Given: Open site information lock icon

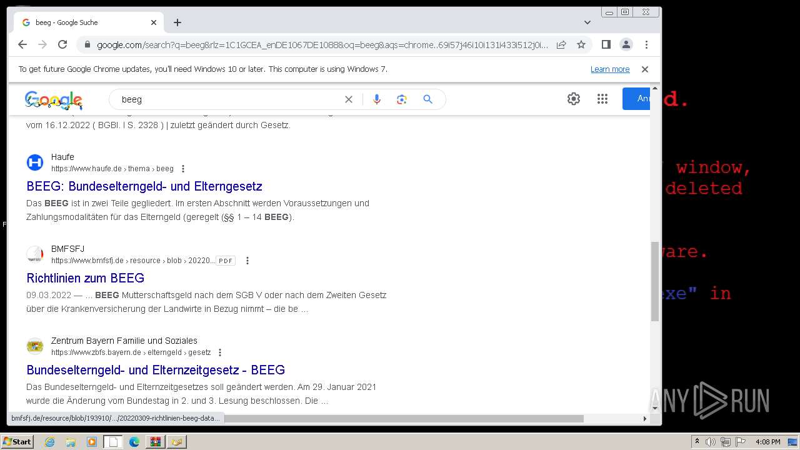Looking at the screenshot, I should (x=87, y=44).
